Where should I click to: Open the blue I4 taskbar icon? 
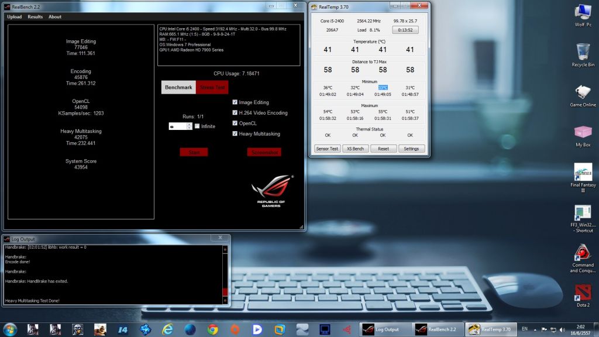(123, 329)
